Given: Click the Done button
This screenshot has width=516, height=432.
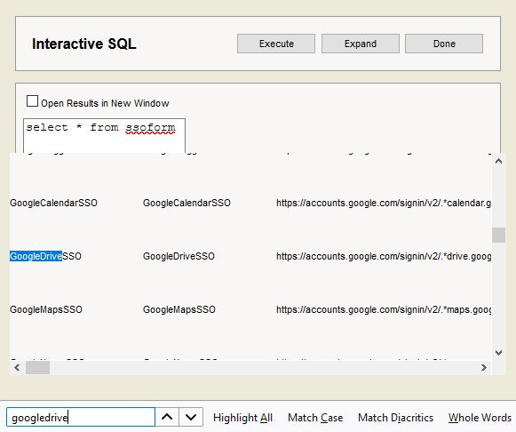Looking at the screenshot, I should 444,44.
